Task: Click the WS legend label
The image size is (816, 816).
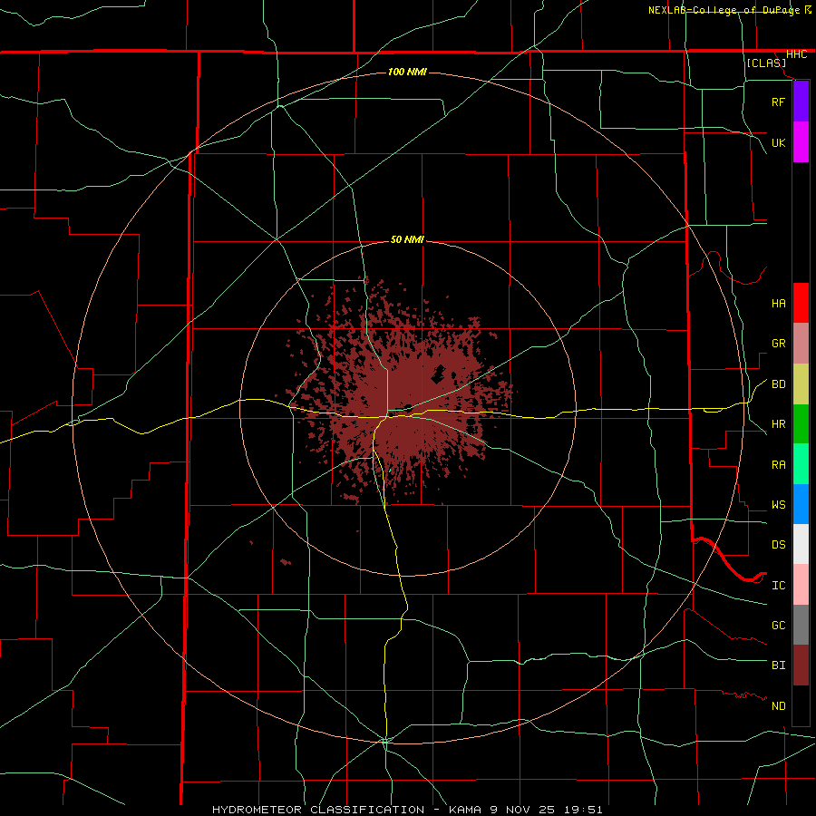Action: click(778, 505)
